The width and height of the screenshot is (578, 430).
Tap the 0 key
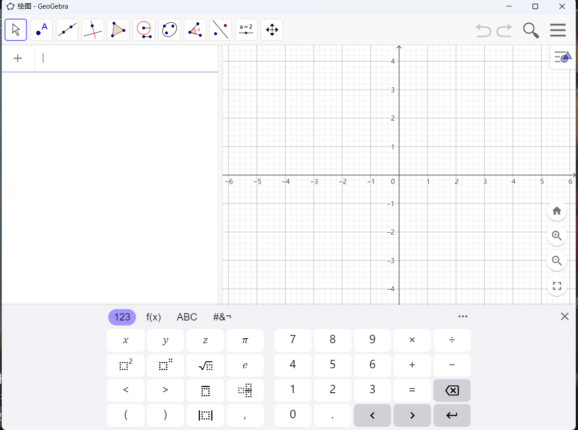pos(293,415)
